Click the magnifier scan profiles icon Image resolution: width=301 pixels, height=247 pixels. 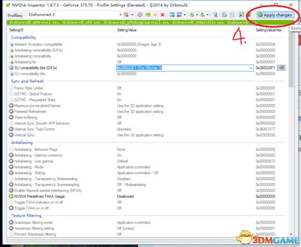click(x=224, y=14)
